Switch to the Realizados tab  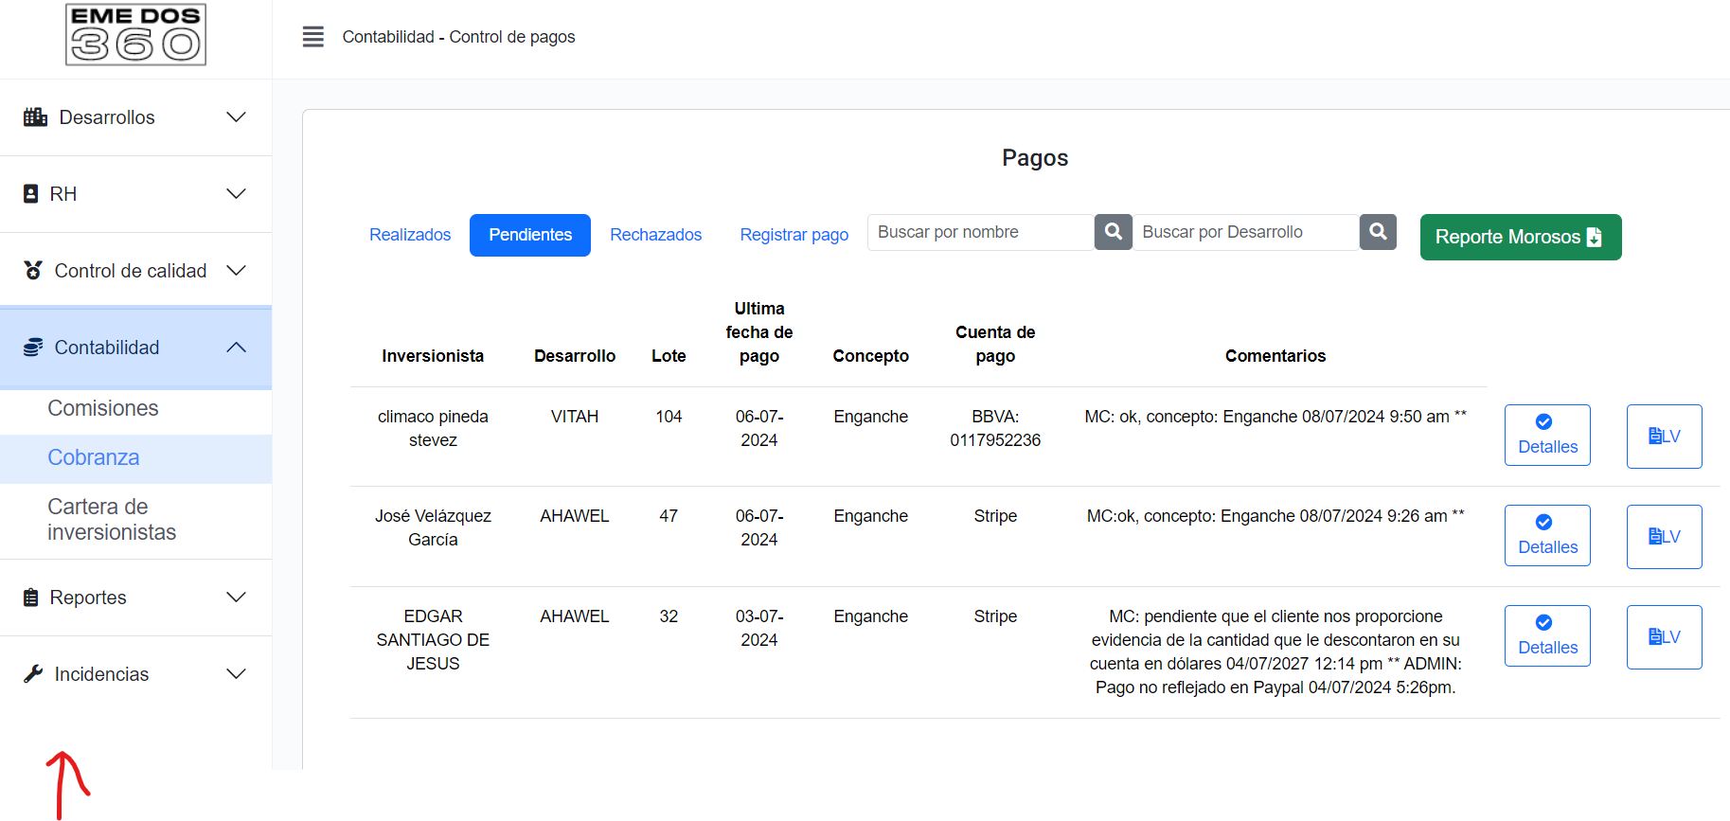pyautogui.click(x=410, y=235)
